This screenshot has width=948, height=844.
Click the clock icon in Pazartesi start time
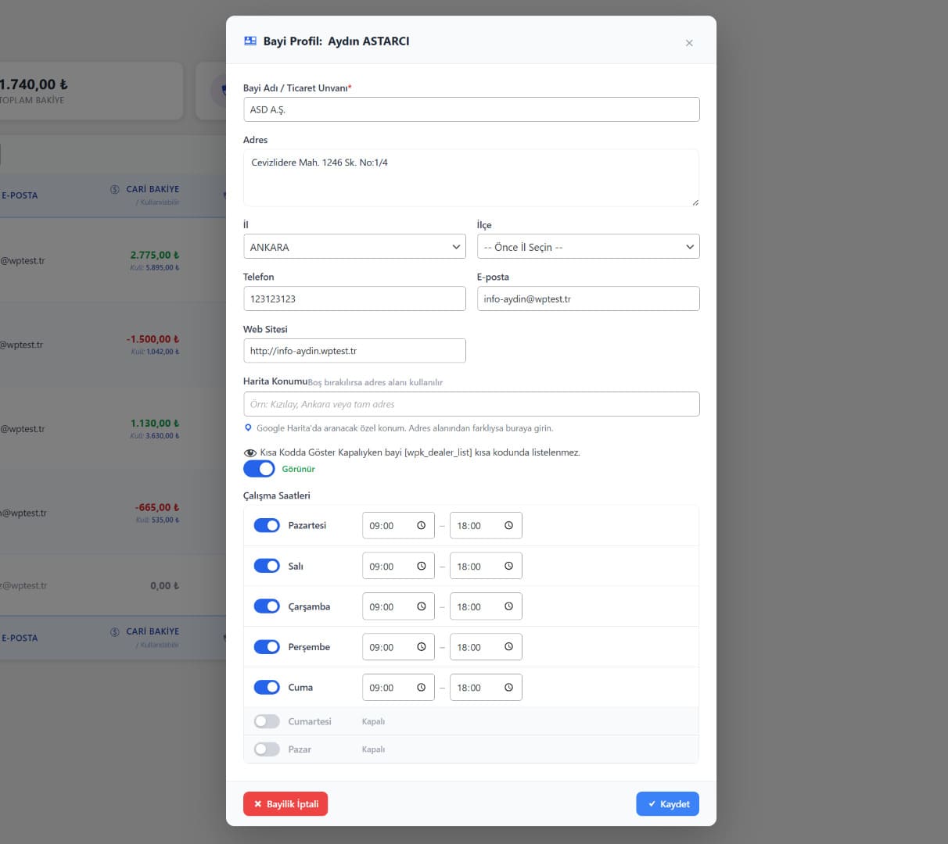click(421, 526)
